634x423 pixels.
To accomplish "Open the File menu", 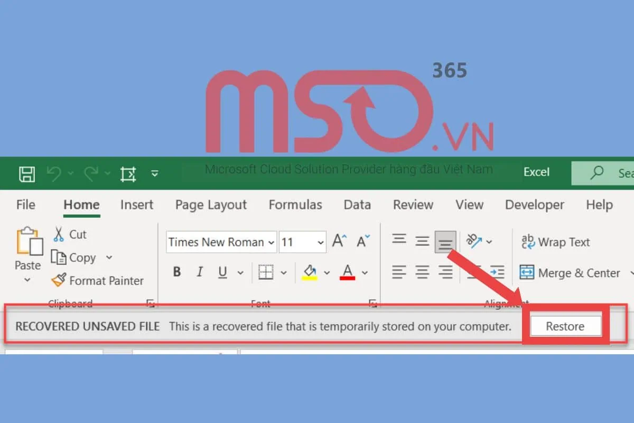I will point(25,205).
